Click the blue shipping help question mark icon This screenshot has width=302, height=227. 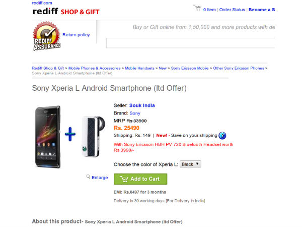point(222,135)
